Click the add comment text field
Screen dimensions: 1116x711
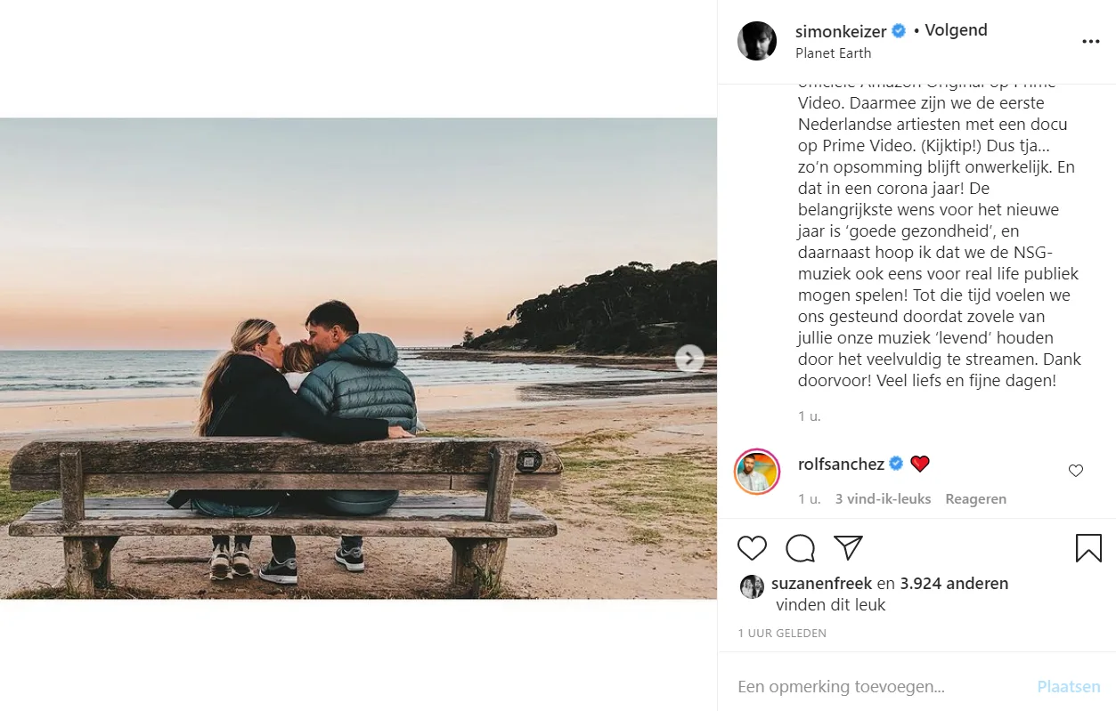[882, 687]
